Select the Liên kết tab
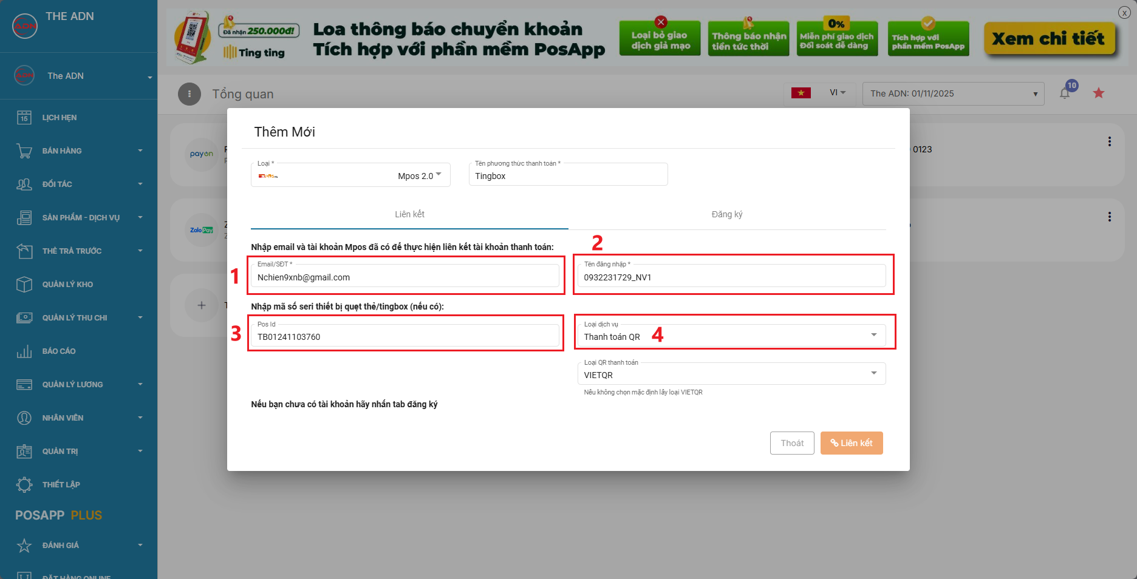 click(x=409, y=214)
